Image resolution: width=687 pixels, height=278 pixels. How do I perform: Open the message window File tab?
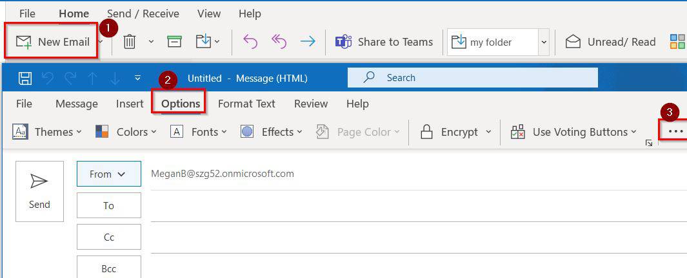click(24, 104)
